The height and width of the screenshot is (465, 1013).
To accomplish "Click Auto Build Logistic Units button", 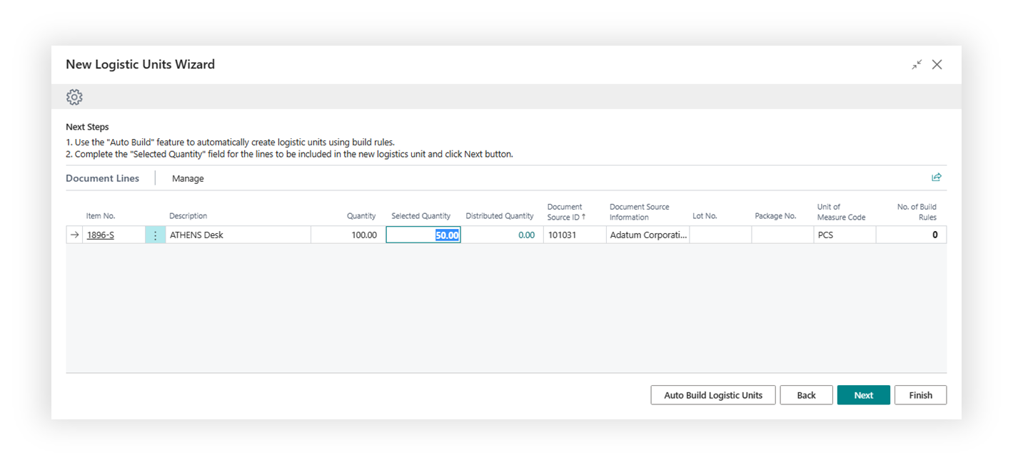I will [x=712, y=395].
